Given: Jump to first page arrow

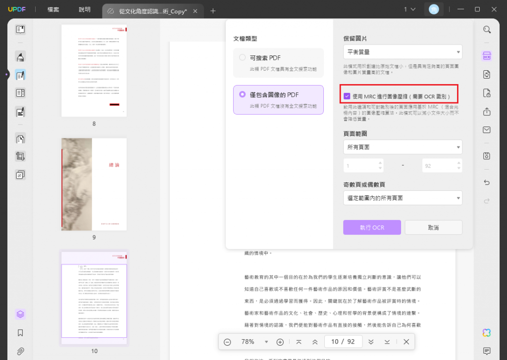Looking at the screenshot, I should [x=299, y=342].
